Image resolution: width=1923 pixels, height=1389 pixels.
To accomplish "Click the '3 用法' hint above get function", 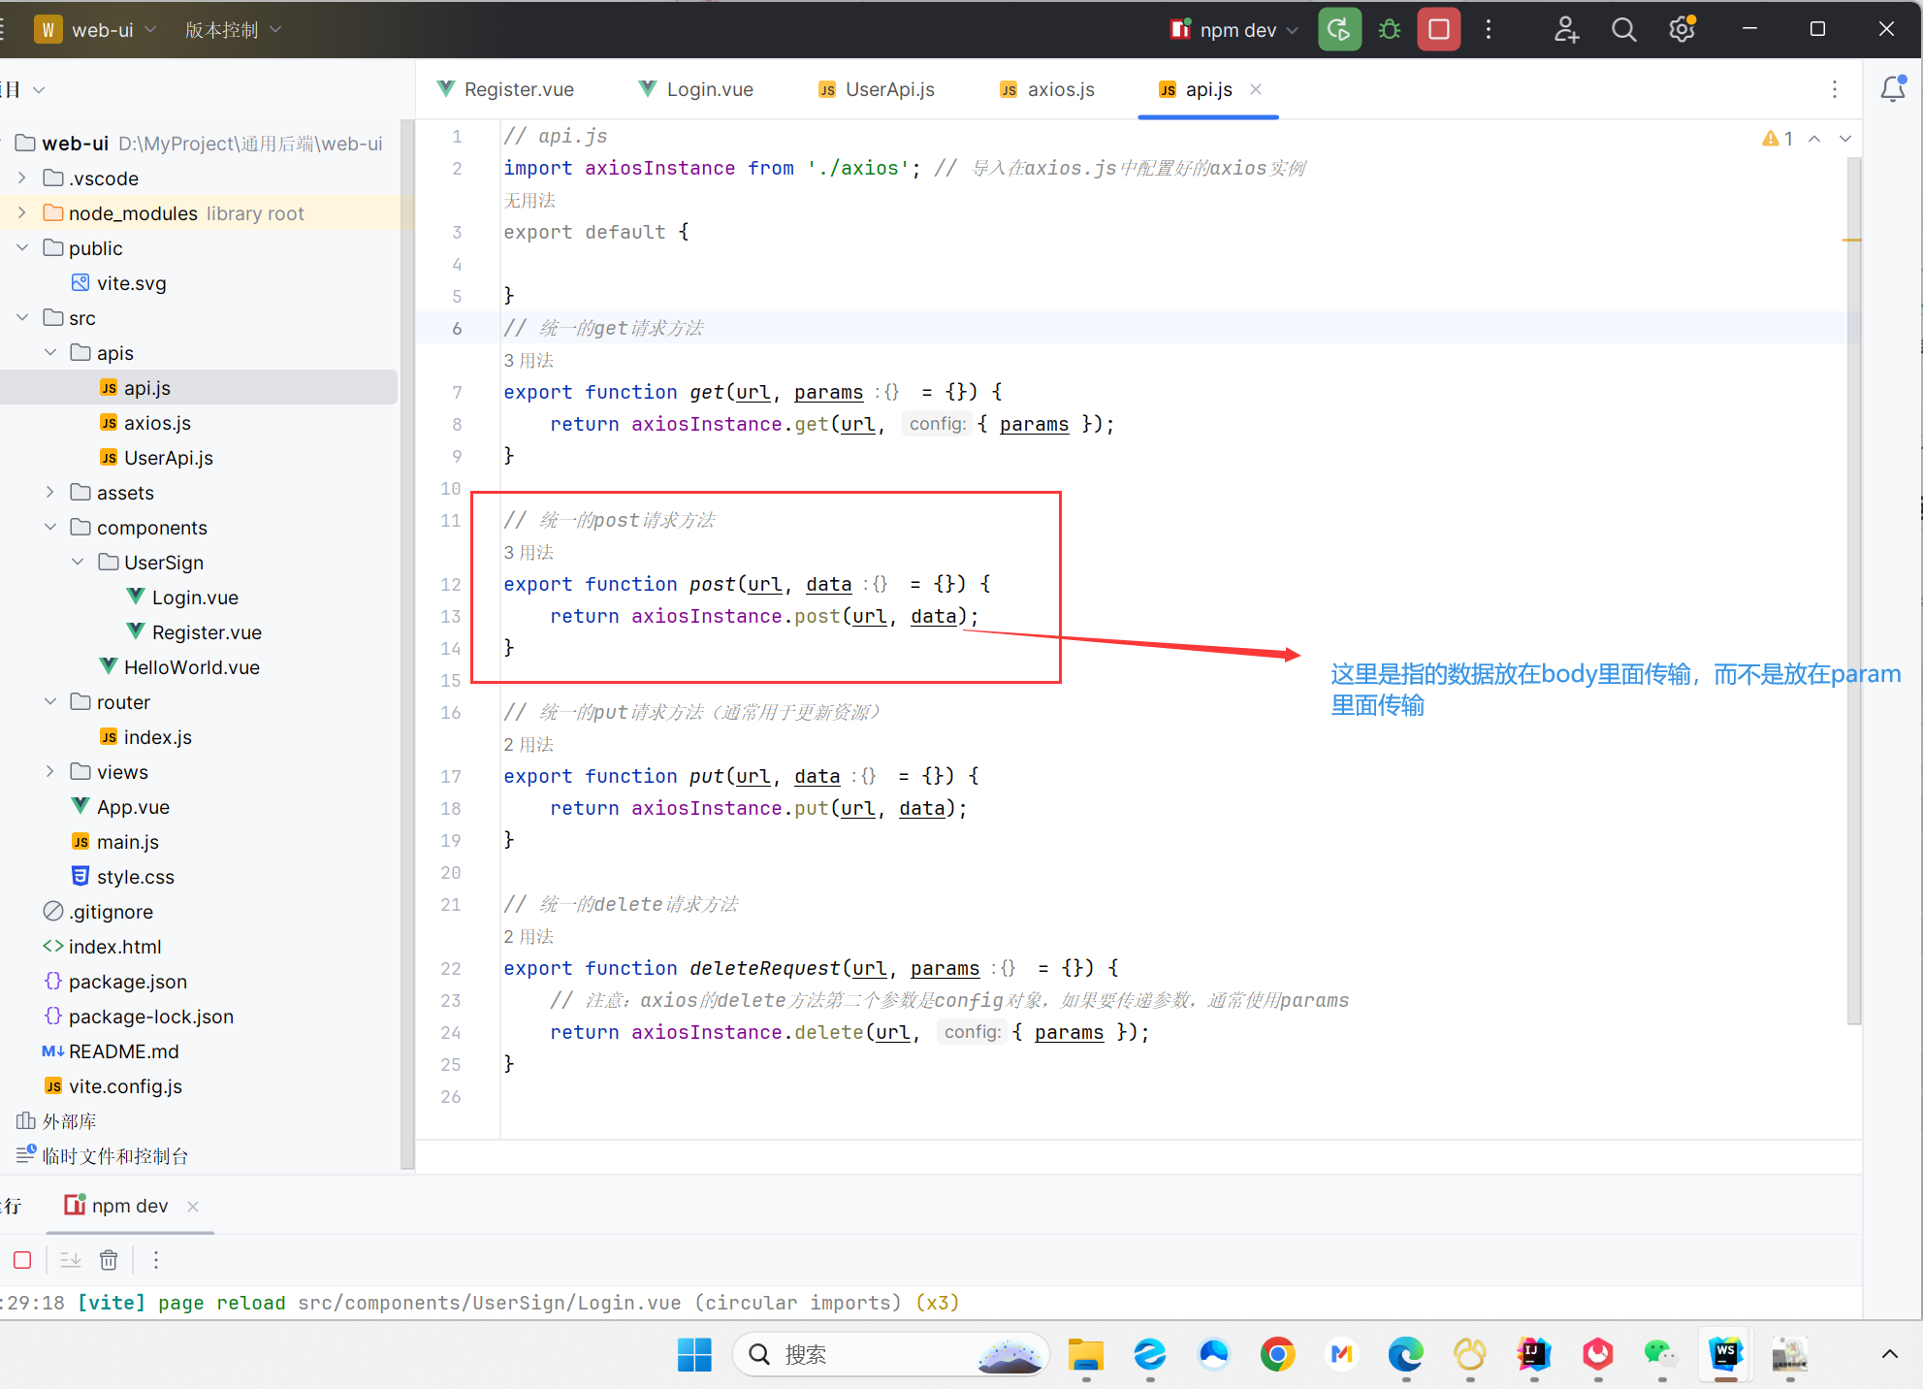I will [529, 361].
